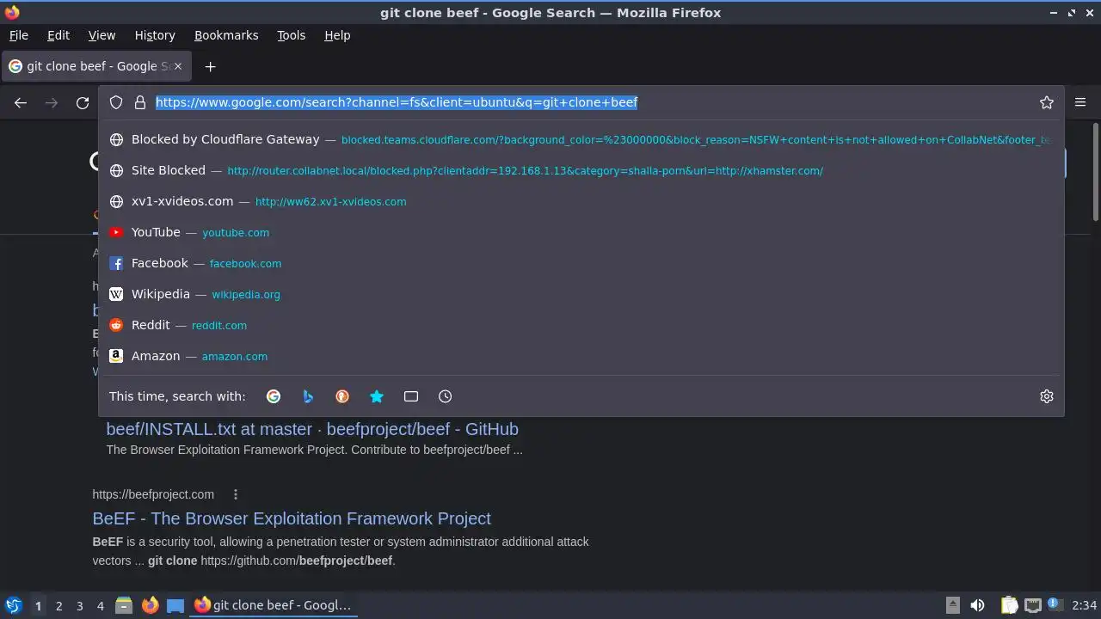The width and height of the screenshot is (1101, 619).
Task: Open the network status tray icon
Action: 1033,605
